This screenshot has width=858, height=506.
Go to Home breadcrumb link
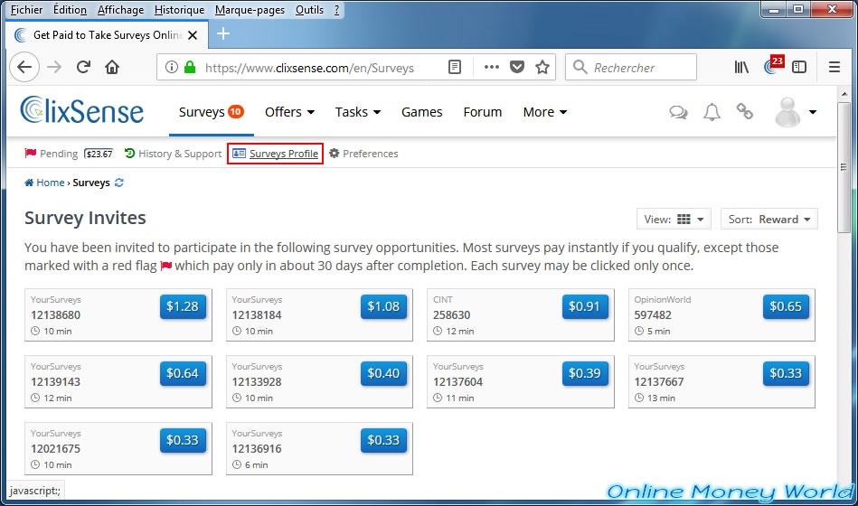[44, 183]
